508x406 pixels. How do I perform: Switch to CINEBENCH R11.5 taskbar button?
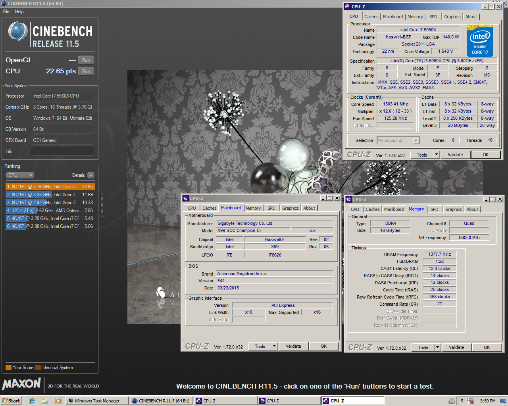pos(161,401)
